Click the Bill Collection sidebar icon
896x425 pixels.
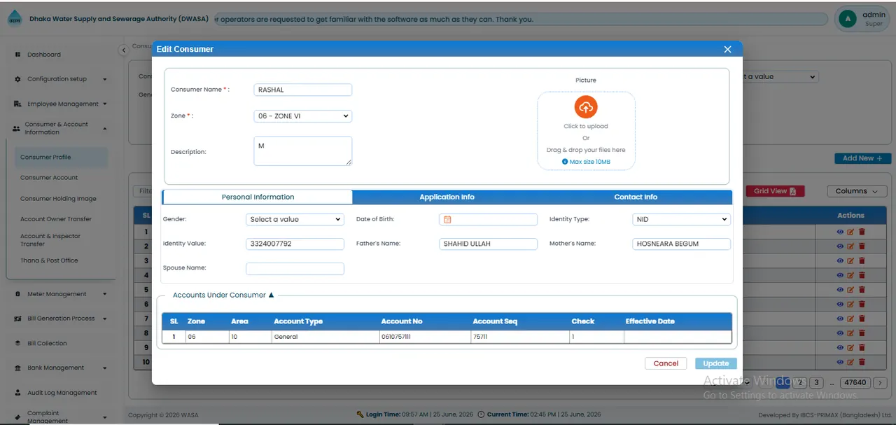click(17, 343)
